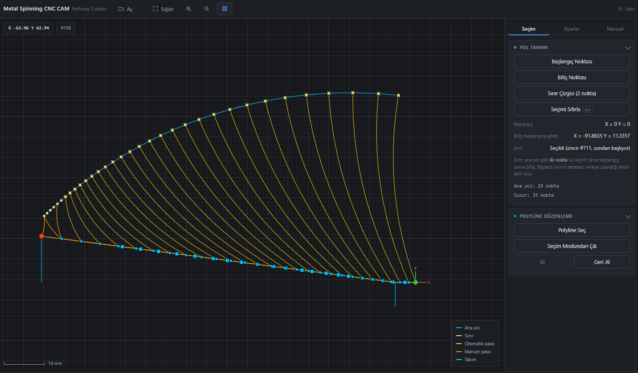Click the Metal Spinning CNC CAM title
This screenshot has width=638, height=373.
(36, 8)
